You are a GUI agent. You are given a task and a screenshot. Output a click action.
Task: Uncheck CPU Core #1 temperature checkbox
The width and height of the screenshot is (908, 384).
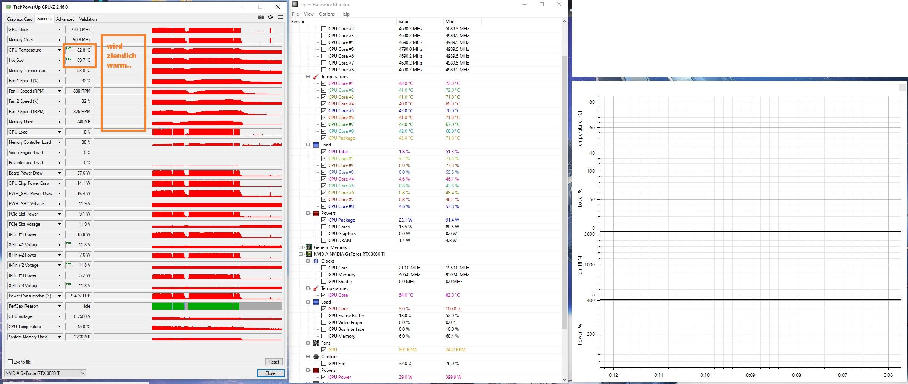pyautogui.click(x=323, y=83)
